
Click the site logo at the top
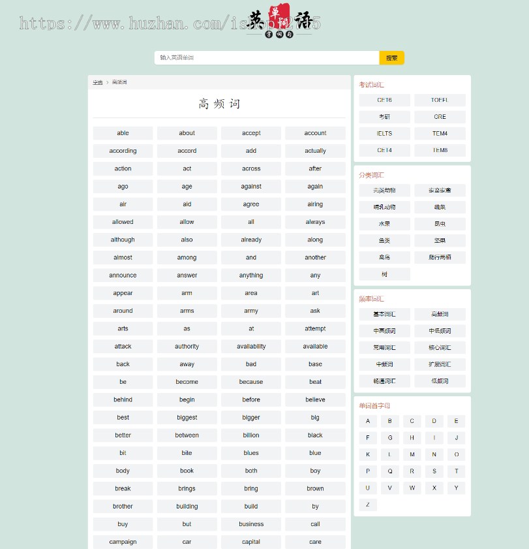[x=279, y=21]
